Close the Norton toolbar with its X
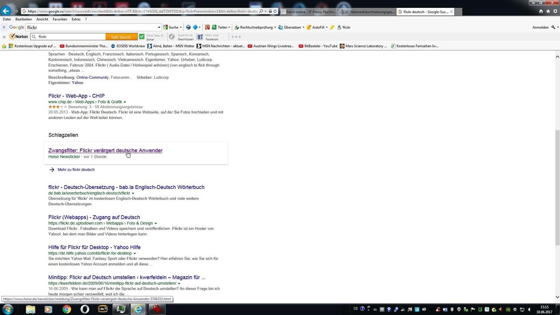 point(4,36)
